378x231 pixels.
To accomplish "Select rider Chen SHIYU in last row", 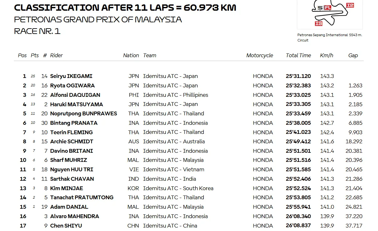I will point(66,226).
